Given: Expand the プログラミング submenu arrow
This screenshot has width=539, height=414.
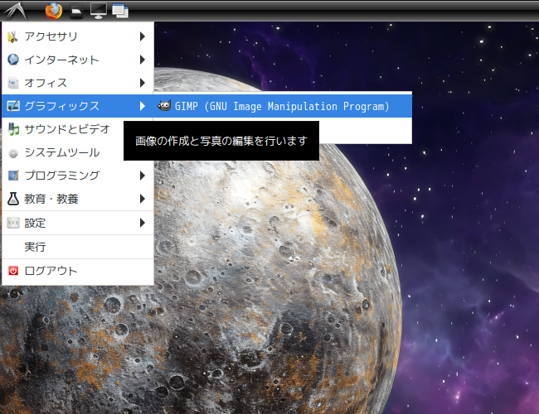Looking at the screenshot, I should 143,176.
